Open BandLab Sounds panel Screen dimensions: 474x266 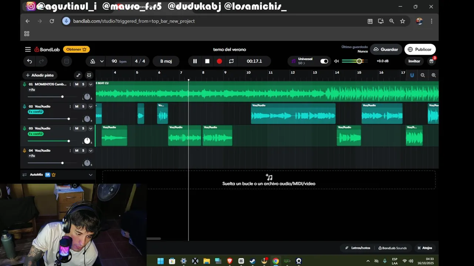coord(393,248)
